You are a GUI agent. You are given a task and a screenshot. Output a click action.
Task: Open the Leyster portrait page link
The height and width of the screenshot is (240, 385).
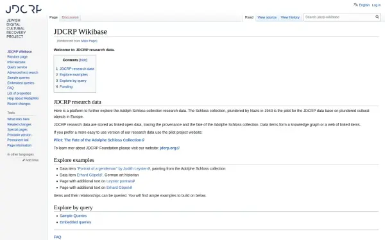click(x=121, y=181)
